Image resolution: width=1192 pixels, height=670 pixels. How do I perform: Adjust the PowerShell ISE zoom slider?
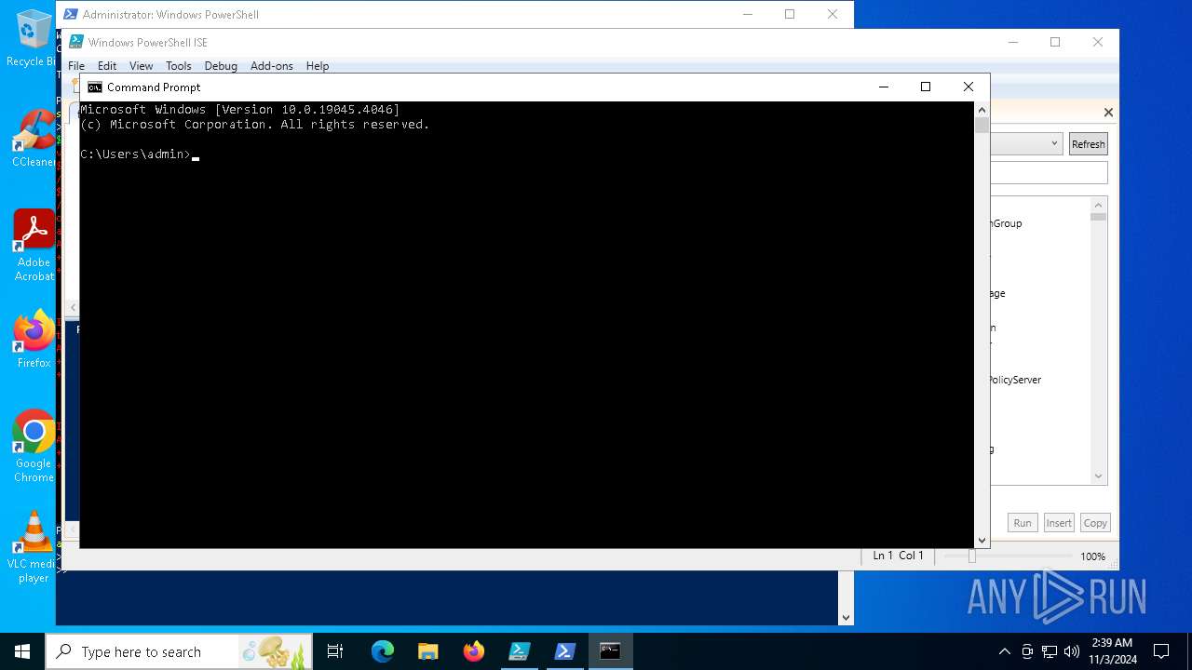(971, 556)
